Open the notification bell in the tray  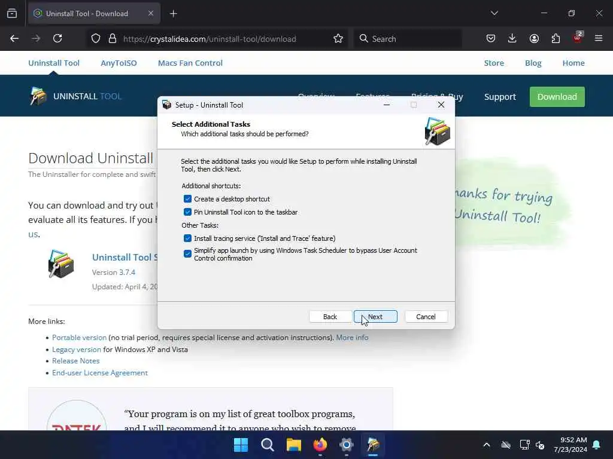[597, 445]
